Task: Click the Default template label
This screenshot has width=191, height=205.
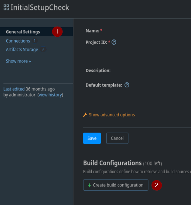Action: pyautogui.click(x=104, y=85)
